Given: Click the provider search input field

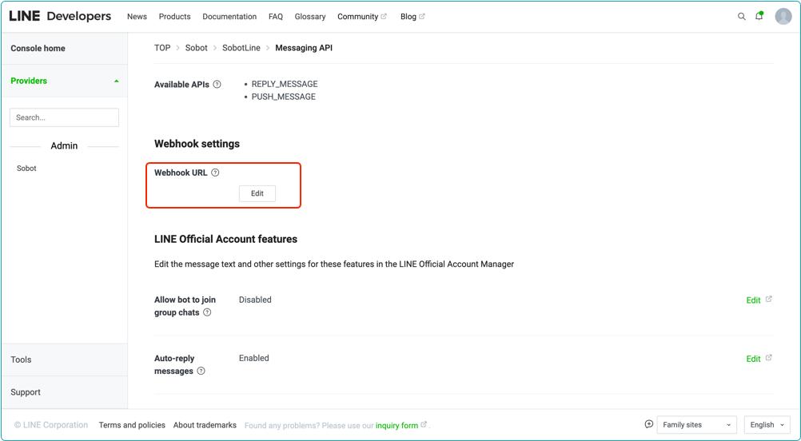Looking at the screenshot, I should 64,117.
